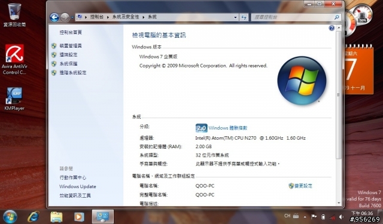Click the Forward navigation arrow
Screen dimensions: 383x224
[x=65, y=17]
